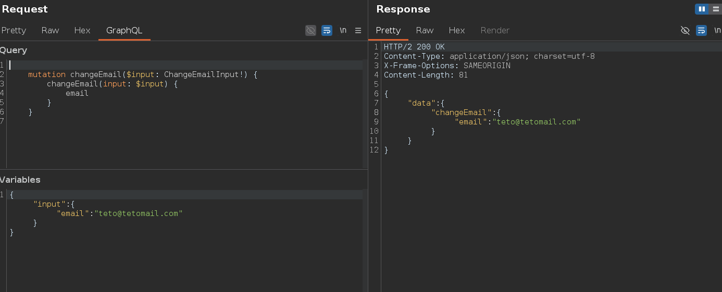The width and height of the screenshot is (722, 292).
Task: Click the '"changeEmail":{' key in response
Action: [x=466, y=112]
